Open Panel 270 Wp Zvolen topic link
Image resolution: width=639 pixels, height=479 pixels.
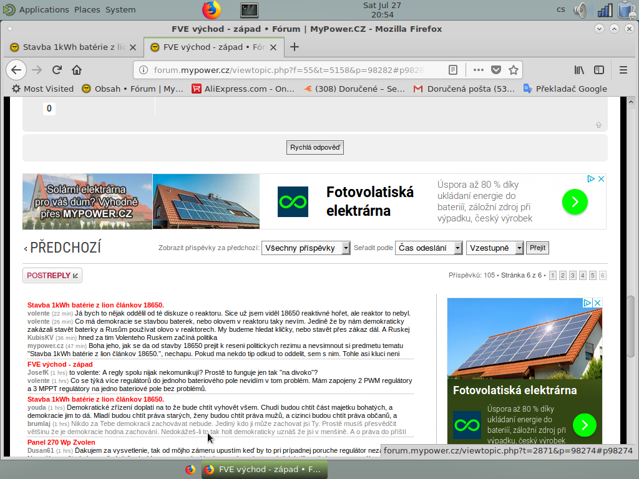pos(61,442)
